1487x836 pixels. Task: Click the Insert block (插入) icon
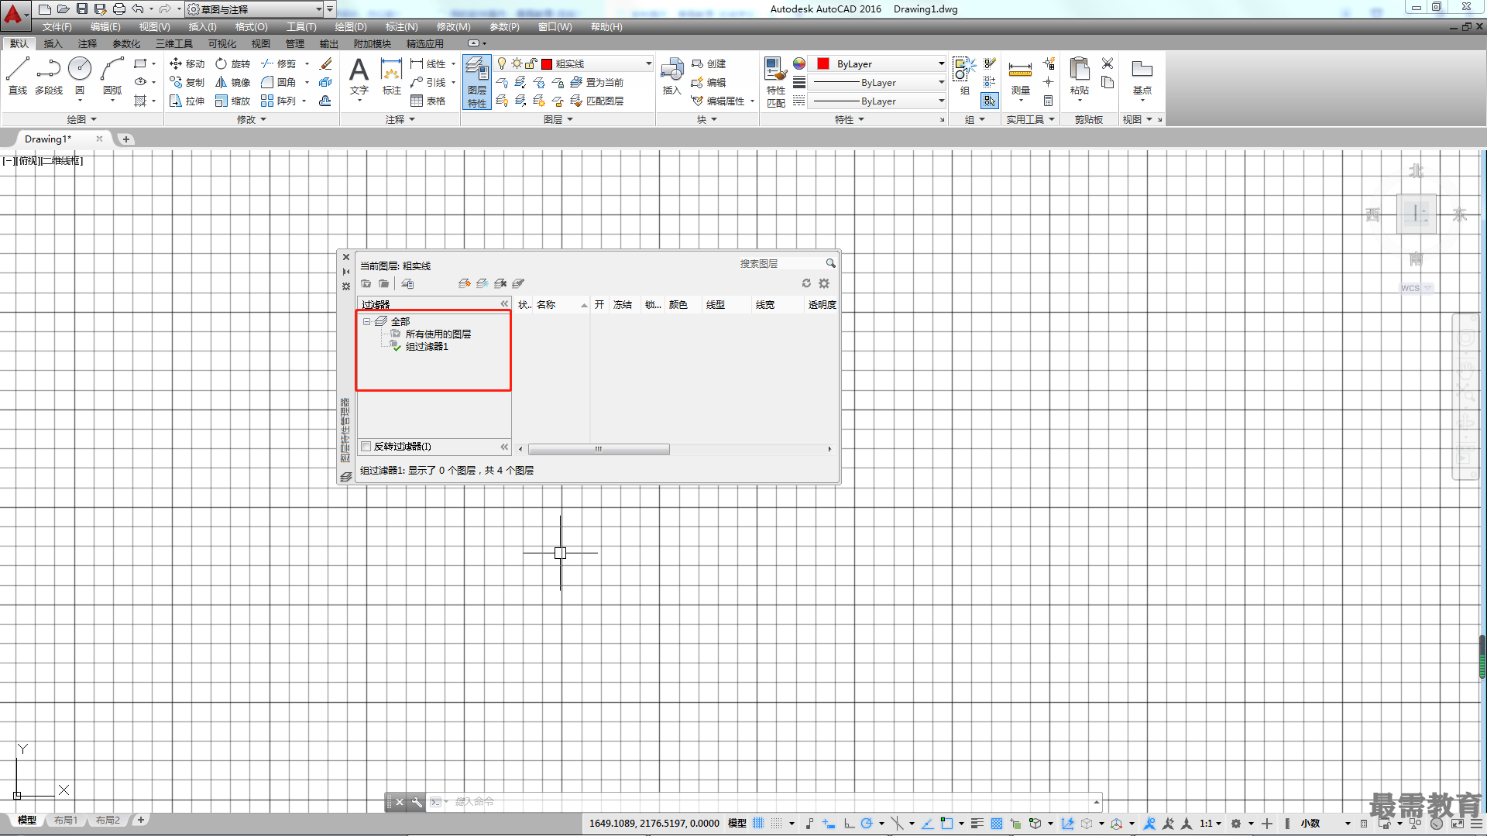click(671, 76)
